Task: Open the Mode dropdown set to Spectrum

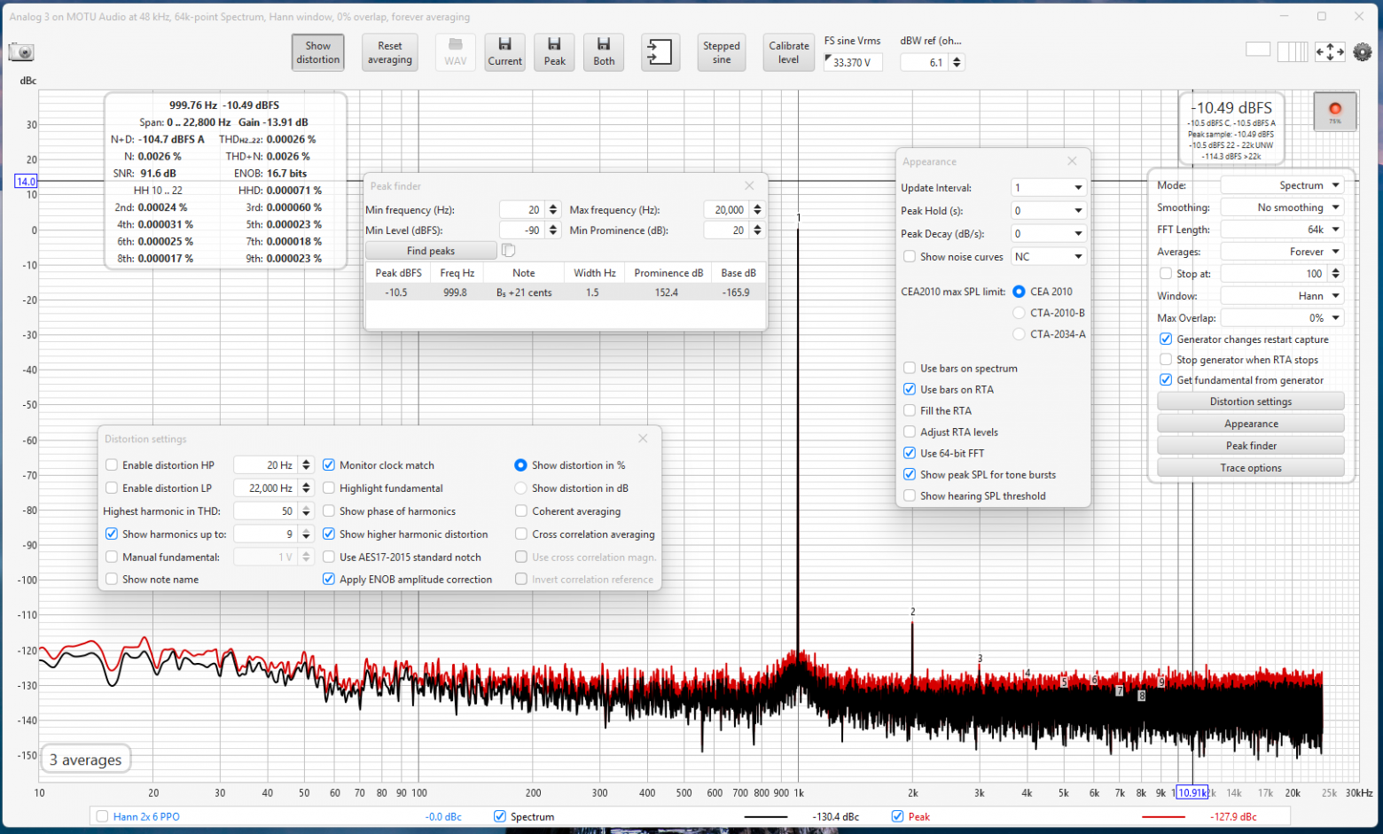Action: 1282,185
